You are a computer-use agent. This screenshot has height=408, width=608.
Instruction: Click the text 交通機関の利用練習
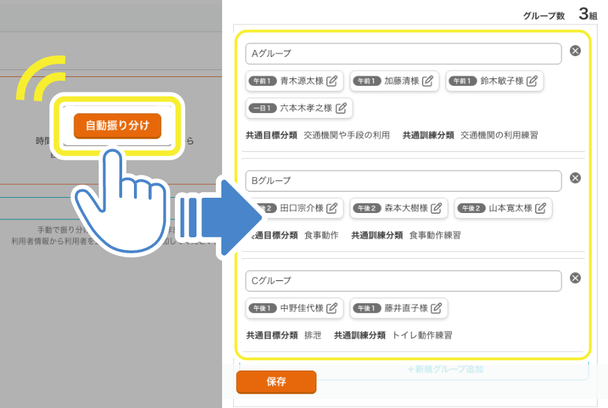(x=500, y=135)
